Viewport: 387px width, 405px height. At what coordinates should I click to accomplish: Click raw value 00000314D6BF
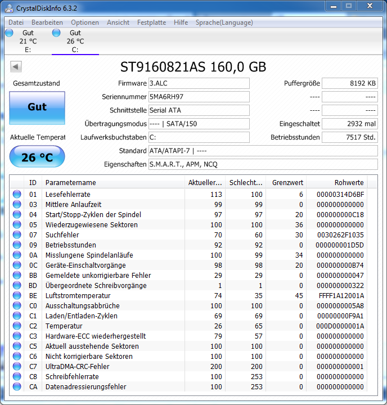340,194
